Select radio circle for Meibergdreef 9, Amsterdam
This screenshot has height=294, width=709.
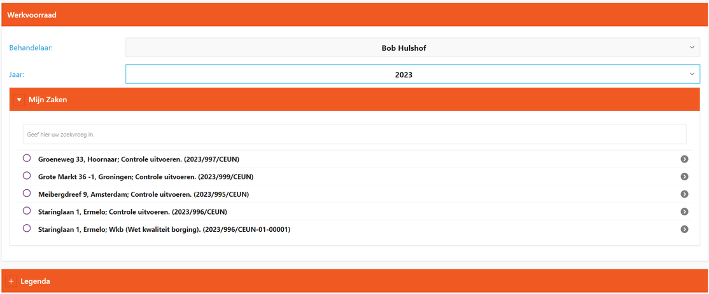click(27, 193)
